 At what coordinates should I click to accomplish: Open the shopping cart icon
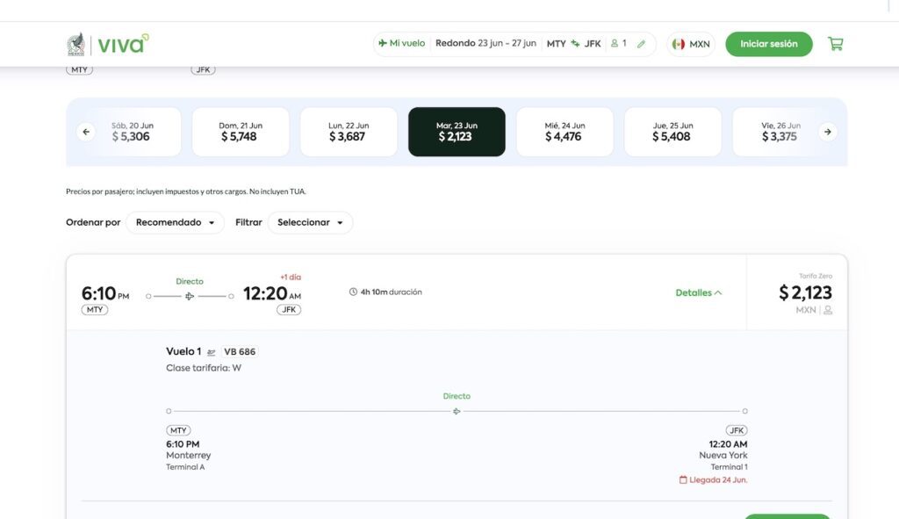point(836,44)
